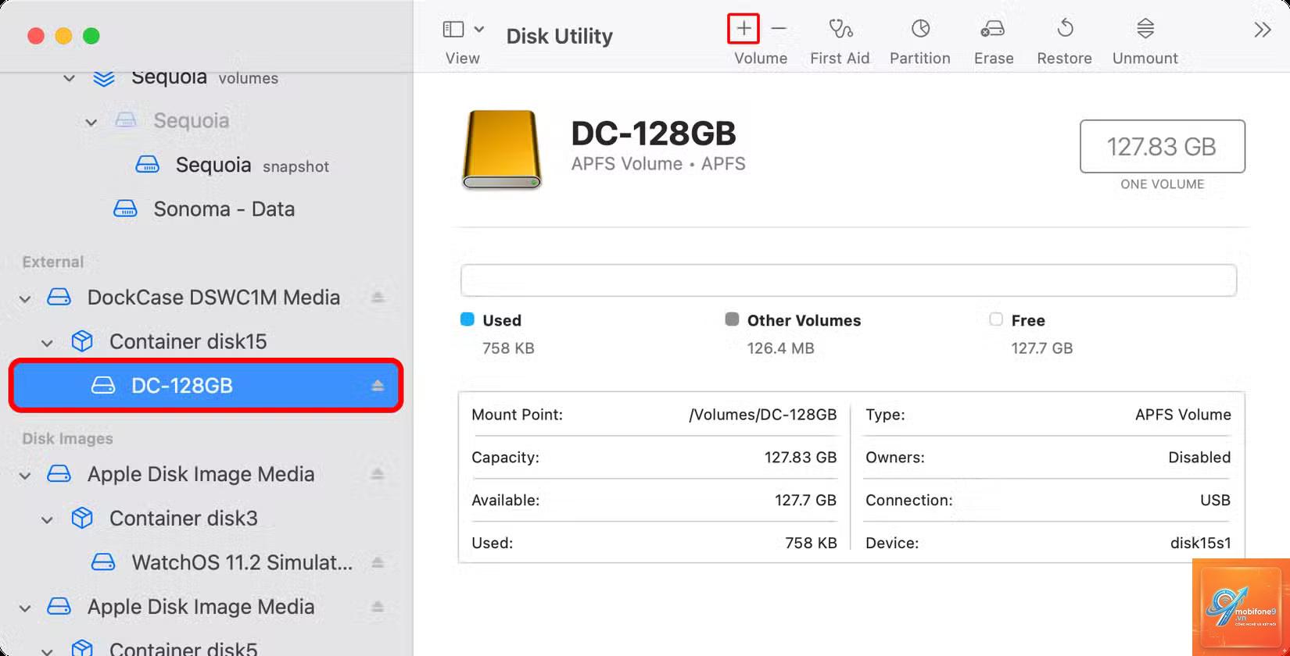
Task: Click the Device value disk15s1
Action: coord(1200,544)
